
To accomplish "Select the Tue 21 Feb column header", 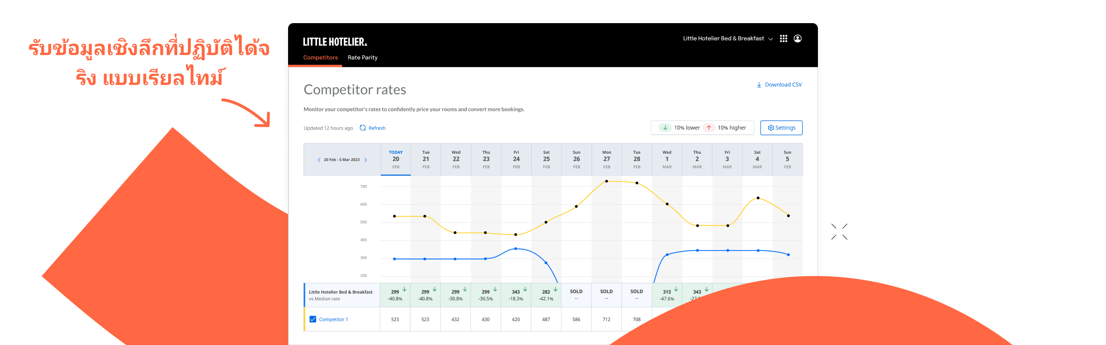I will point(426,159).
